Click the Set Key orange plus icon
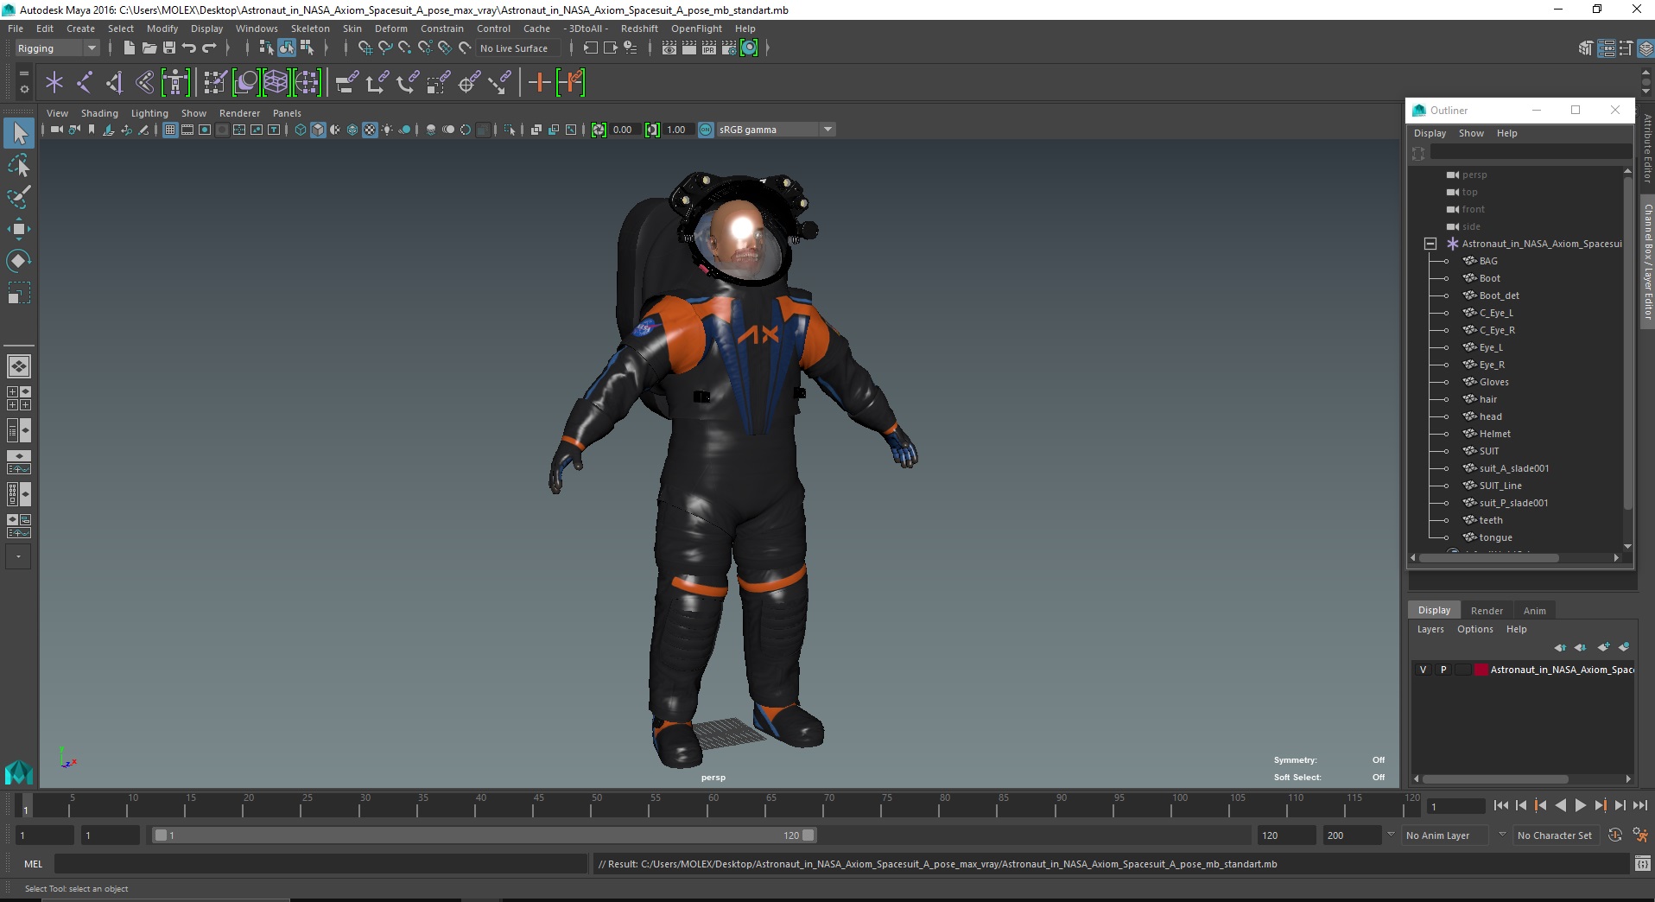 coord(539,83)
